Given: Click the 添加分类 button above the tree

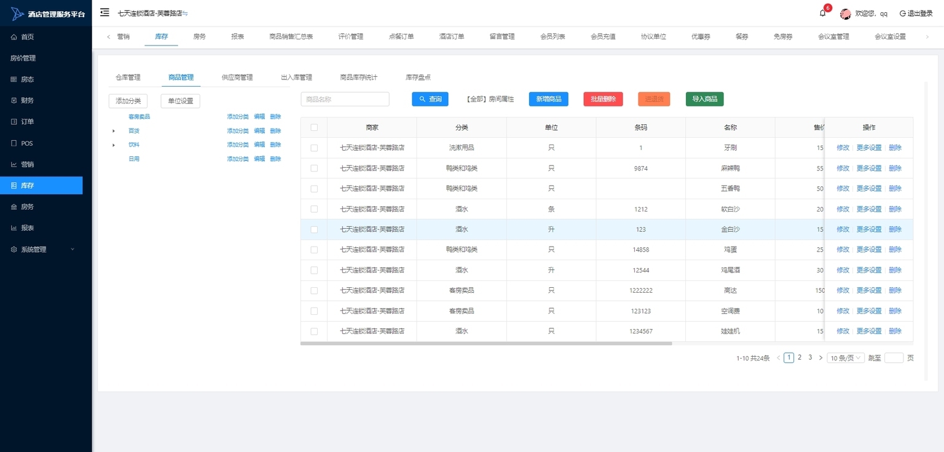Looking at the screenshot, I should tap(128, 101).
